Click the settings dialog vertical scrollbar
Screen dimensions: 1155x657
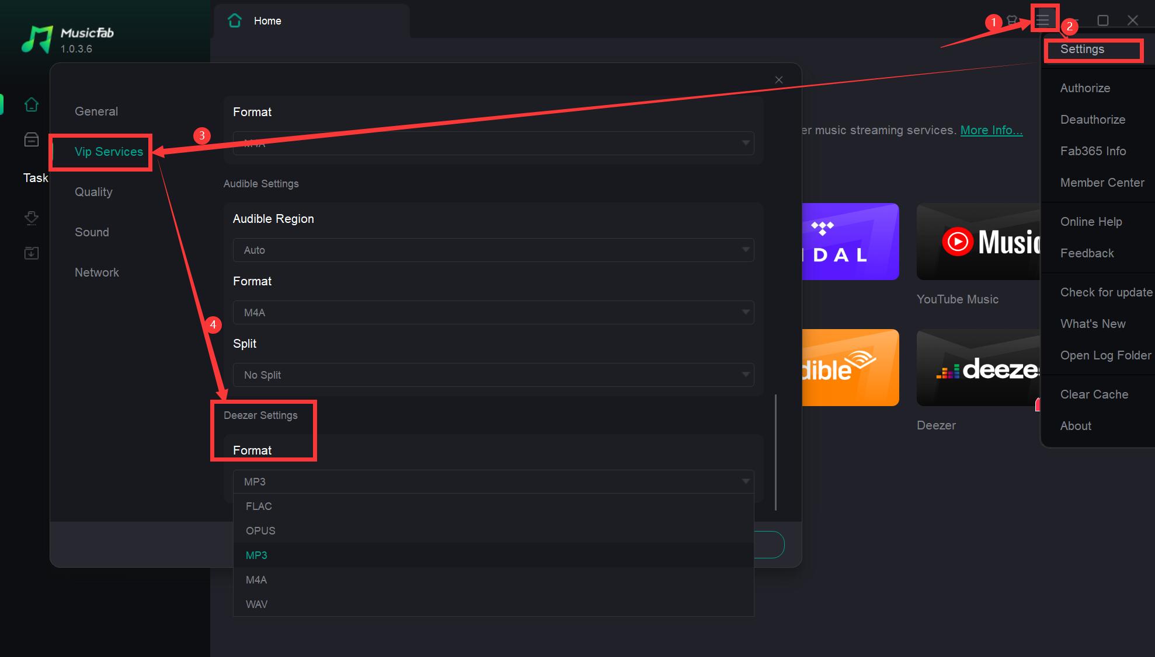click(x=775, y=452)
